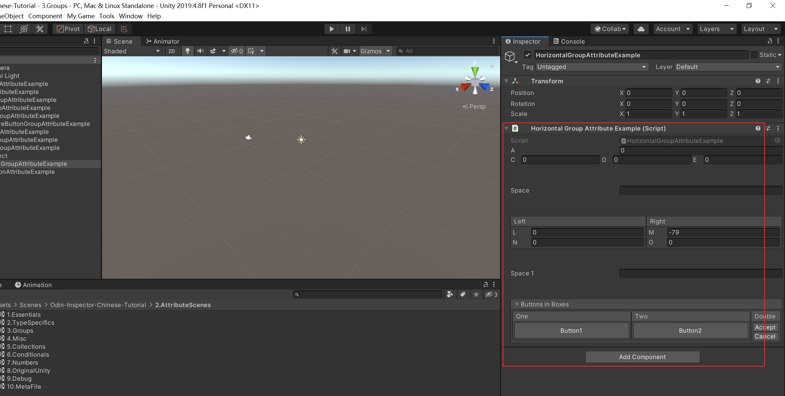Click the Play button in the toolbar
Image resolution: width=785 pixels, height=396 pixels.
332,29
